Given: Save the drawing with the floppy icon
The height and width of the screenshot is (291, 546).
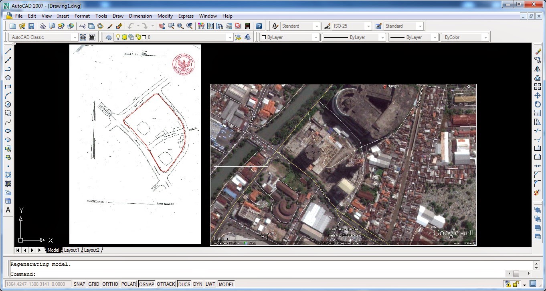Looking at the screenshot, I should (31, 26).
